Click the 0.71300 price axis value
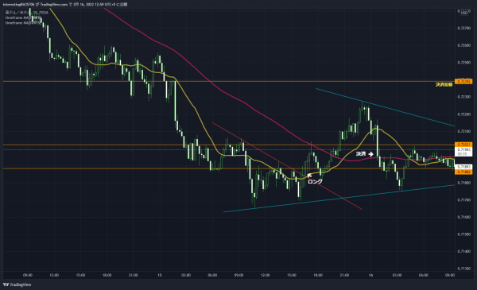 (x=464, y=269)
